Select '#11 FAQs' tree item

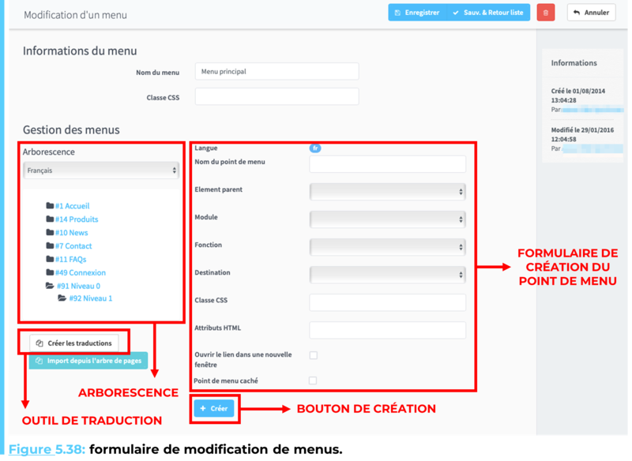(x=71, y=259)
